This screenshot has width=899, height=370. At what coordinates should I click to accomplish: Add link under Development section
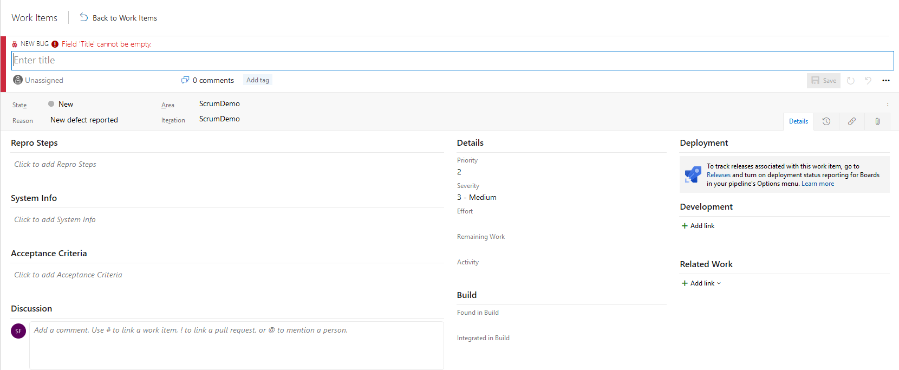point(698,226)
